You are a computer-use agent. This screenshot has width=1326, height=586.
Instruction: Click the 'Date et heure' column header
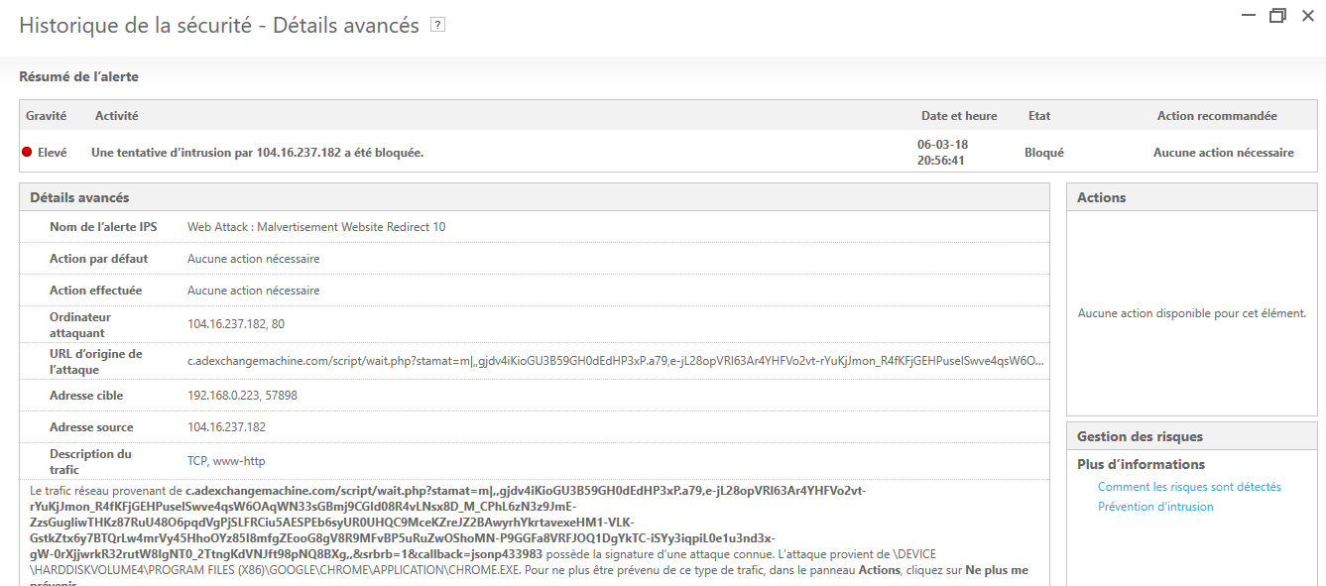pos(958,116)
